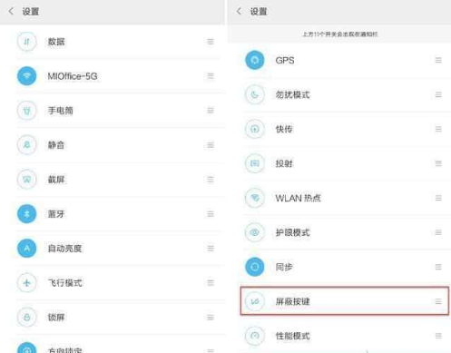The height and width of the screenshot is (353, 451).
Task: Grab the reorder handle beside 飞行模式
Action: (211, 283)
